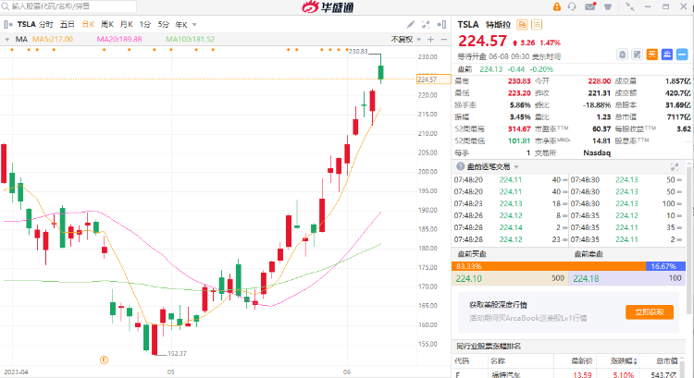
Task: Select the 月K monthly candlestick tab
Action: [126, 24]
